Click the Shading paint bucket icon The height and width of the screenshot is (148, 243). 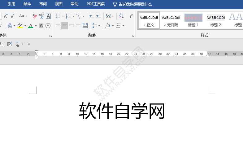click(x=108, y=26)
